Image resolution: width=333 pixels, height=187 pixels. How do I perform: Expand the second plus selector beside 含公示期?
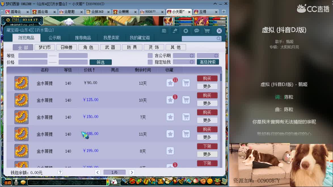point(216,56)
